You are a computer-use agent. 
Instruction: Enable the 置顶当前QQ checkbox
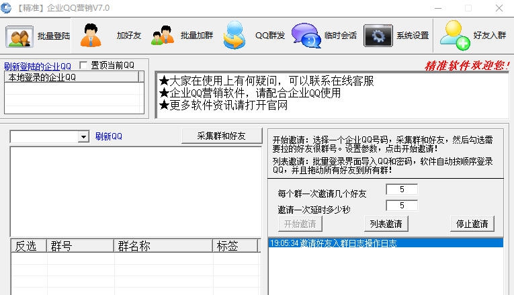coord(83,65)
